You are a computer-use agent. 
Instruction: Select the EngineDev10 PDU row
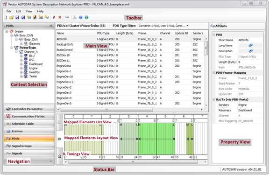[x=130, y=77]
